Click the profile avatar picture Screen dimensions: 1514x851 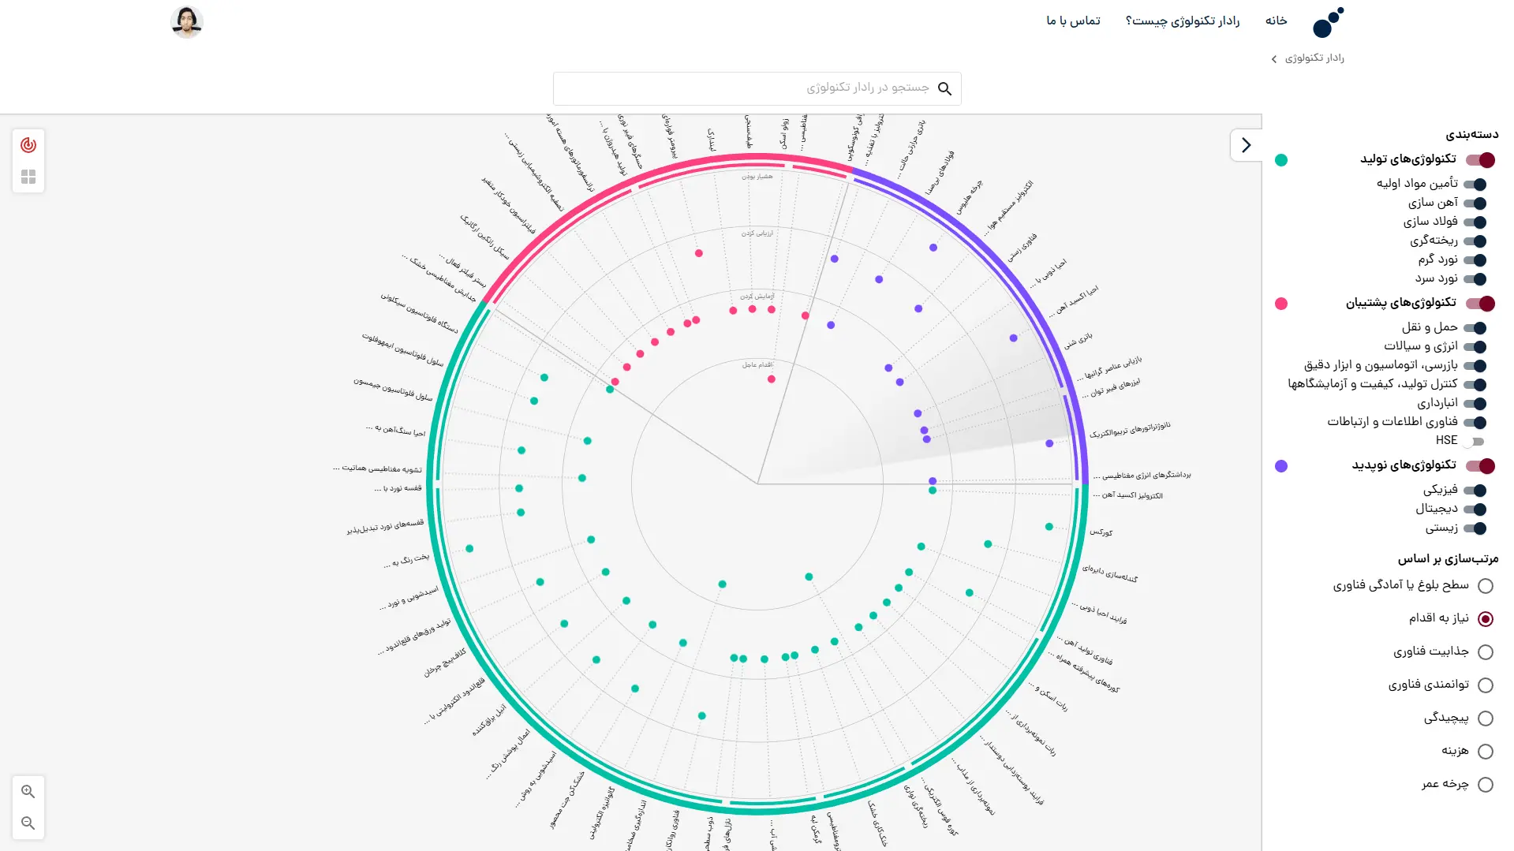coord(187,21)
